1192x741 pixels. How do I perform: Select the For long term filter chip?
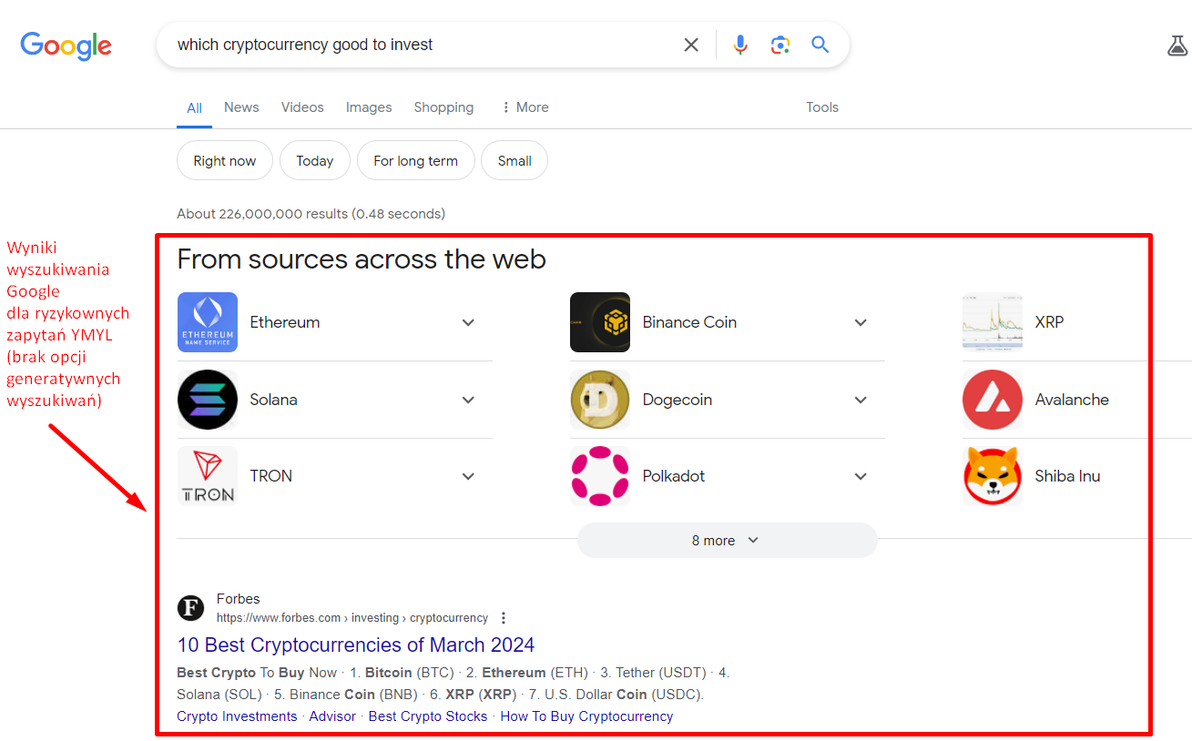click(x=416, y=161)
